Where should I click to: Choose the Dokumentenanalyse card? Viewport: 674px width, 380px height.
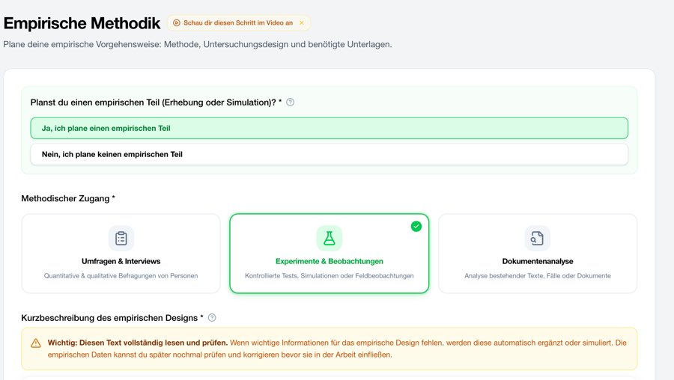click(x=537, y=254)
